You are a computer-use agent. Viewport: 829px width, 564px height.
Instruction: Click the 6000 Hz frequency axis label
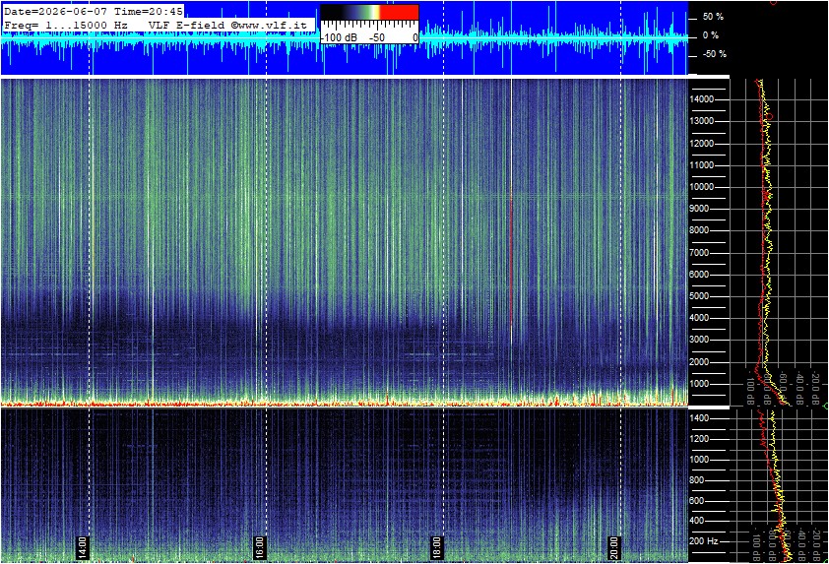tap(699, 275)
